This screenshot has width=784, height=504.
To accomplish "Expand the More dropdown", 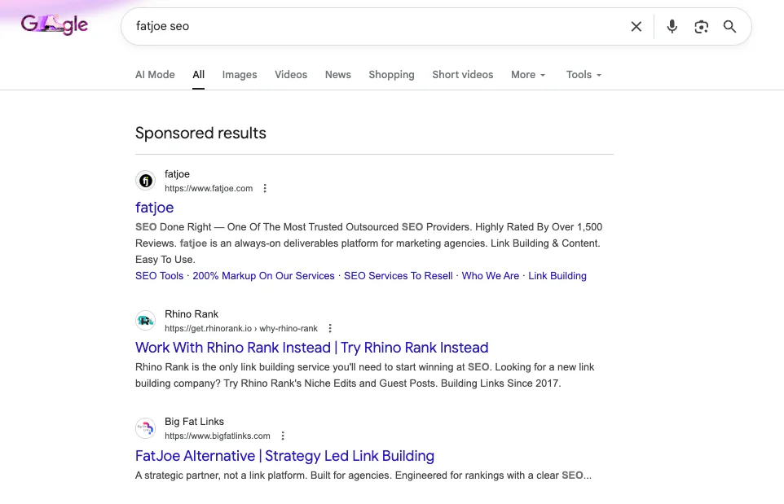I will [528, 74].
